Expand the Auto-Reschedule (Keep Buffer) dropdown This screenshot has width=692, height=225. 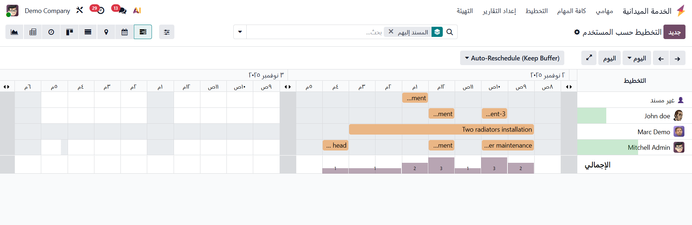pyautogui.click(x=512, y=58)
